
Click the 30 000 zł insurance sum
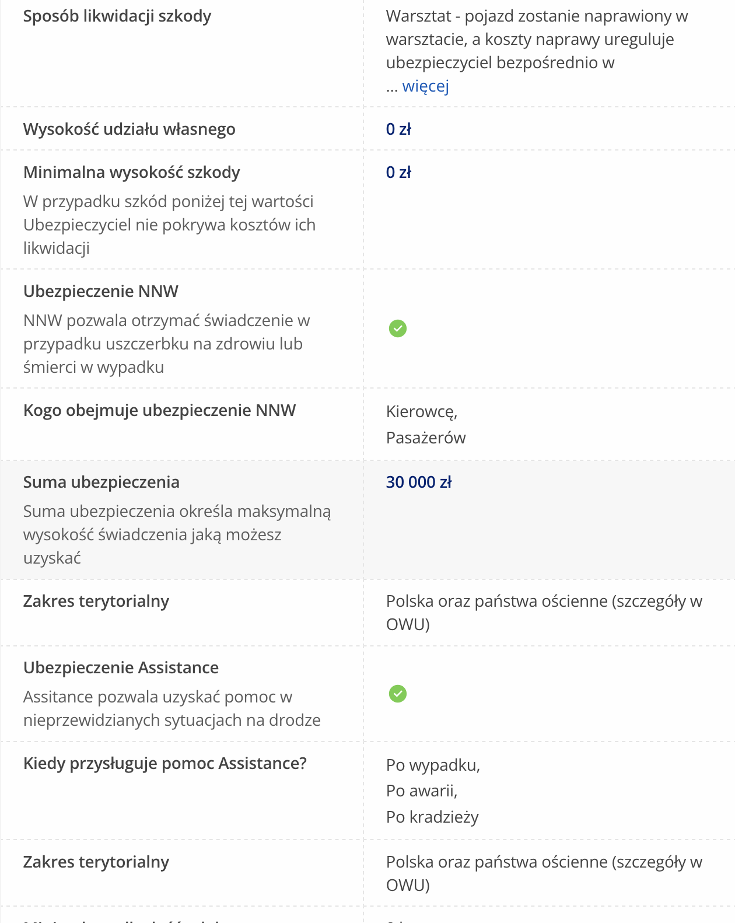(419, 482)
